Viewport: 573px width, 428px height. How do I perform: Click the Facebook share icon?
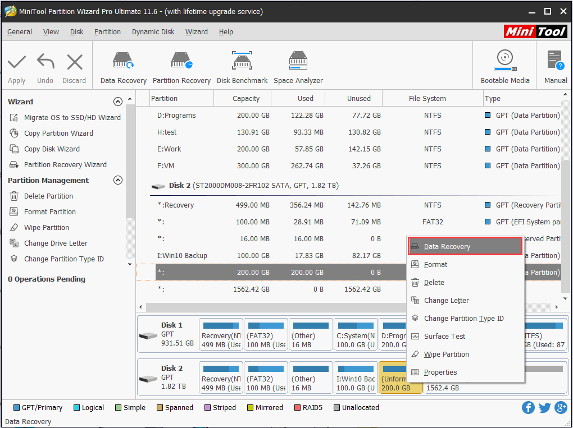click(528, 408)
